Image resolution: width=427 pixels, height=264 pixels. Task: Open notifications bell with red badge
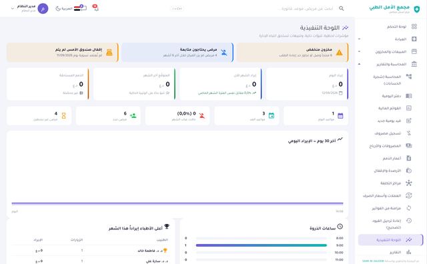[95, 8]
